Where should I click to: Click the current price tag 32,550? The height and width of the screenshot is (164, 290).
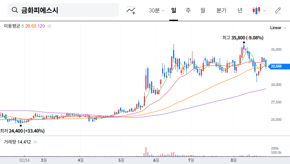[x=279, y=66]
